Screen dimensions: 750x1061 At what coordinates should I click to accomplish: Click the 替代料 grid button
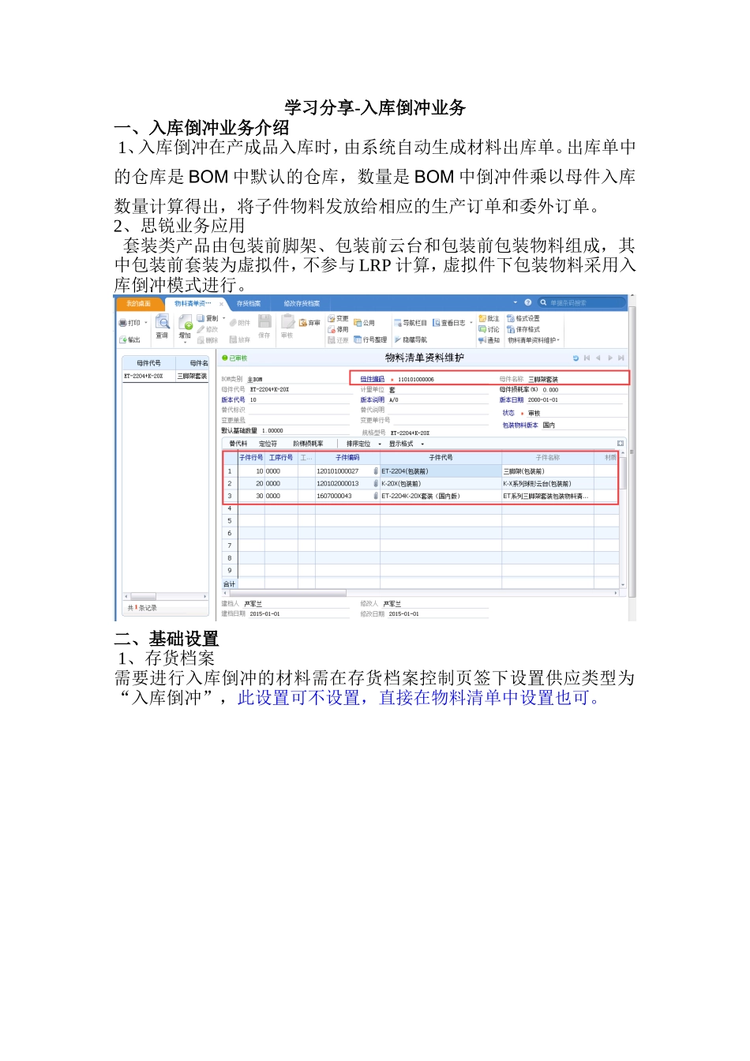click(x=238, y=444)
